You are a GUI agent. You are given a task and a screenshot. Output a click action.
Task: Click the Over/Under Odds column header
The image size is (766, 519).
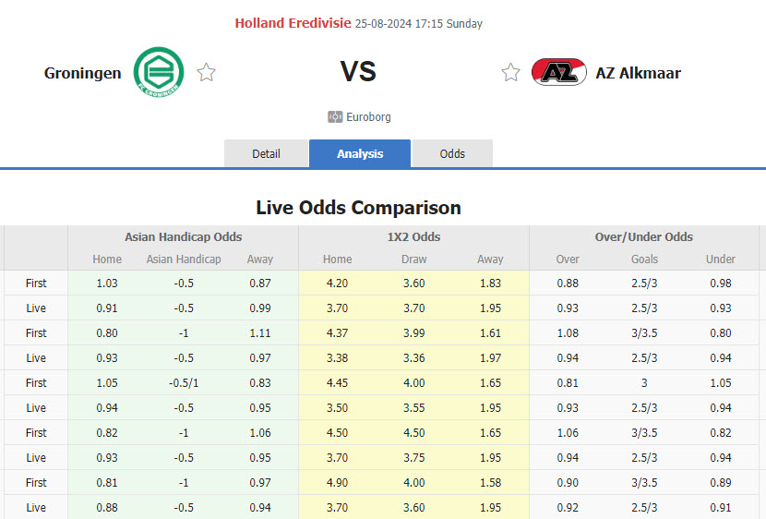[x=644, y=237]
